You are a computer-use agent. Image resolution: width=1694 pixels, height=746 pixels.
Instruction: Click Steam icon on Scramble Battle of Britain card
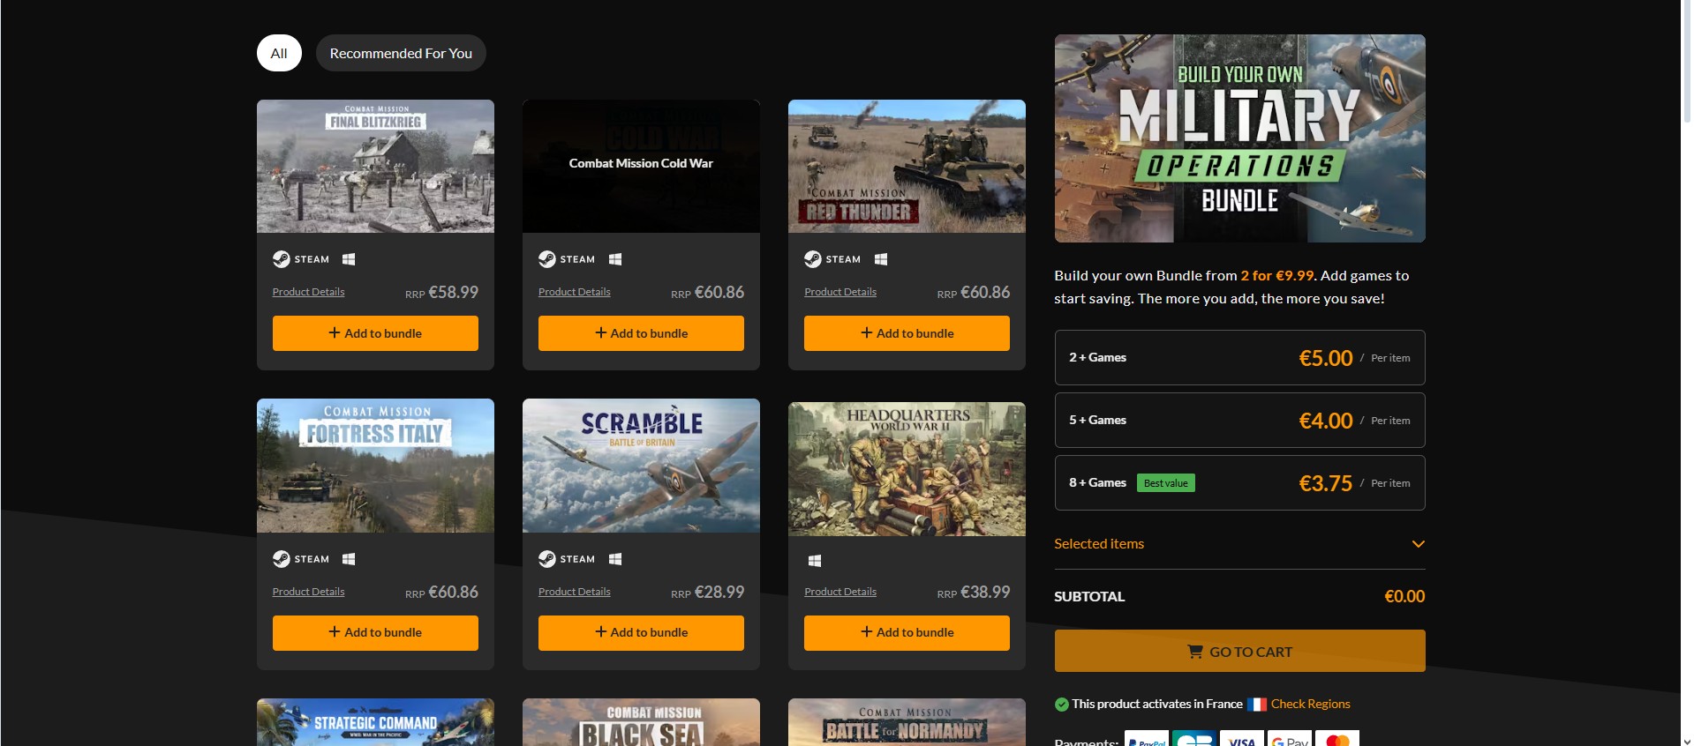point(547,559)
